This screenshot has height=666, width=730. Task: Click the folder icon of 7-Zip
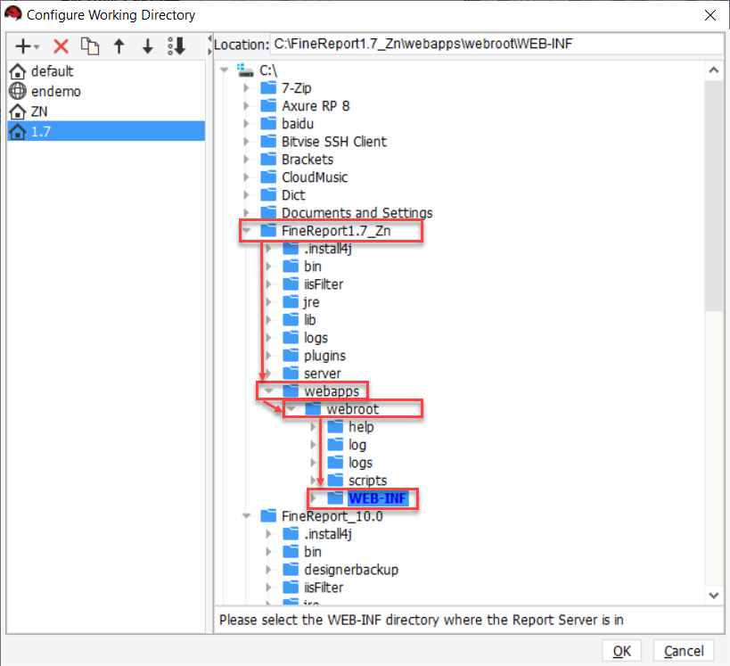268,87
